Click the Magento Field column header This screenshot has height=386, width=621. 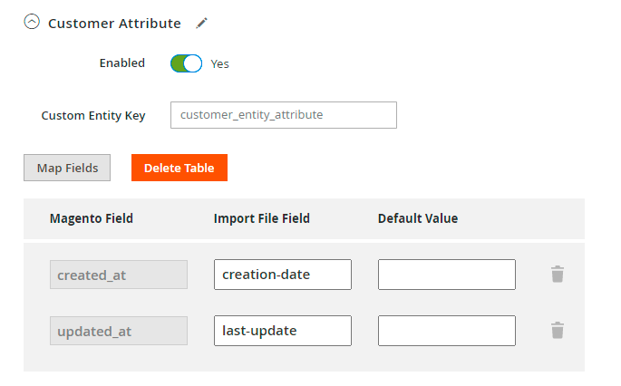pos(92,218)
